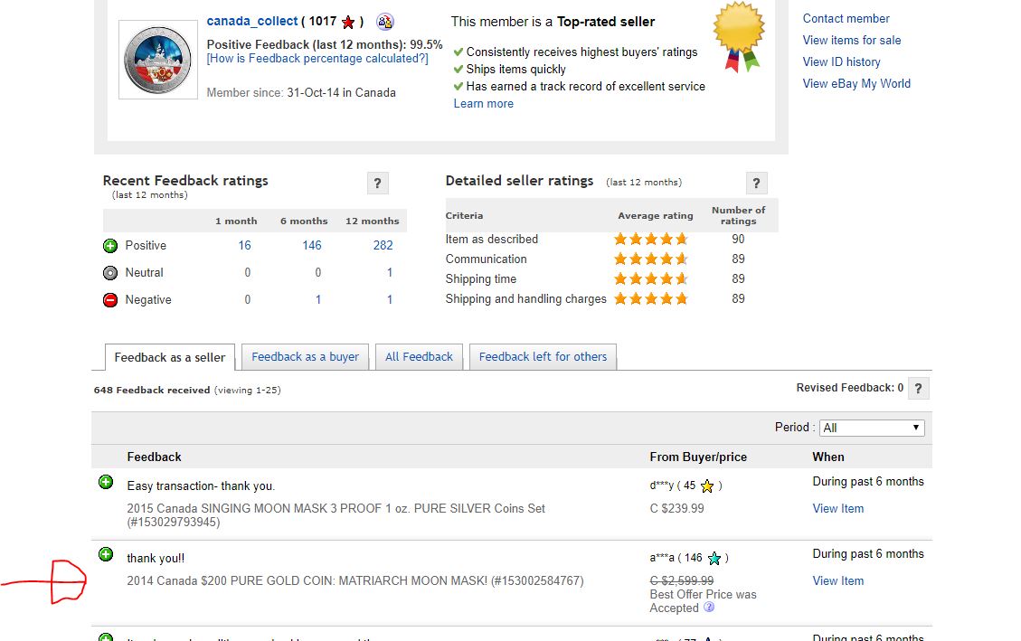Click Shipping and handling charges star rating

[x=650, y=298]
